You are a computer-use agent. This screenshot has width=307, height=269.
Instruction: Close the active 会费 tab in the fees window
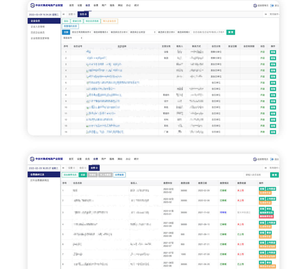(97, 168)
